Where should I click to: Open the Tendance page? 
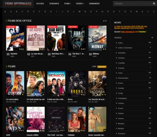click(54, 3)
